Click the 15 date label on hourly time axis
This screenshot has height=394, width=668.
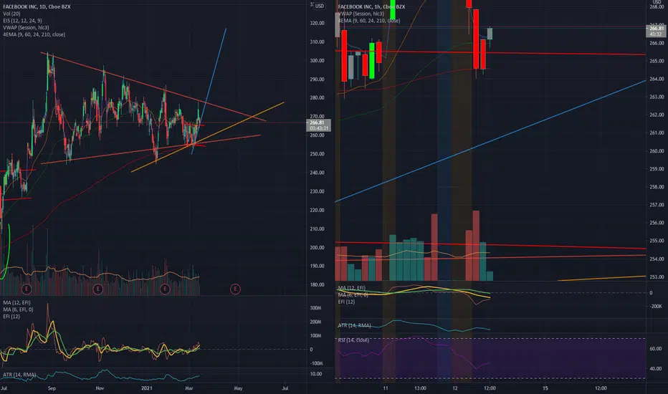[x=545, y=388]
